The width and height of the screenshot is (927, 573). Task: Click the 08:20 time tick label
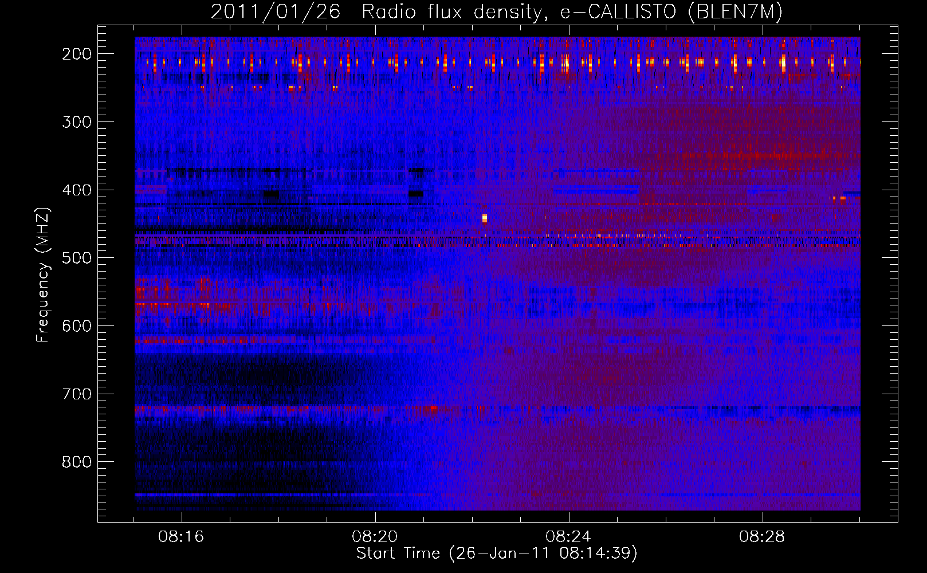coord(375,537)
